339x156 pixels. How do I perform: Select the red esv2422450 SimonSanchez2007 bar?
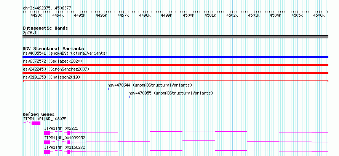175,73
